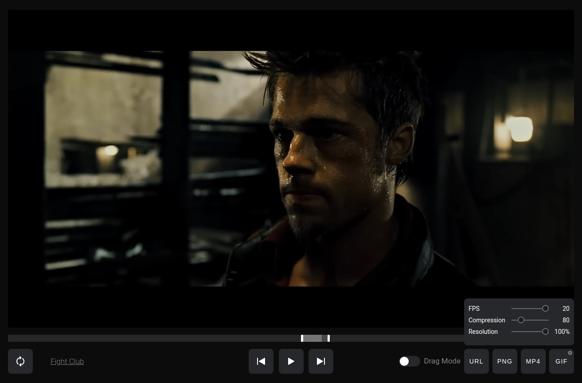582x383 pixels.
Task: Click the Resolution label text
Action: point(483,332)
